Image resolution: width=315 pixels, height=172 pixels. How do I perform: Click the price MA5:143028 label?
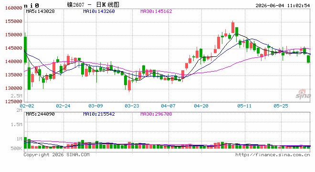[41, 11]
